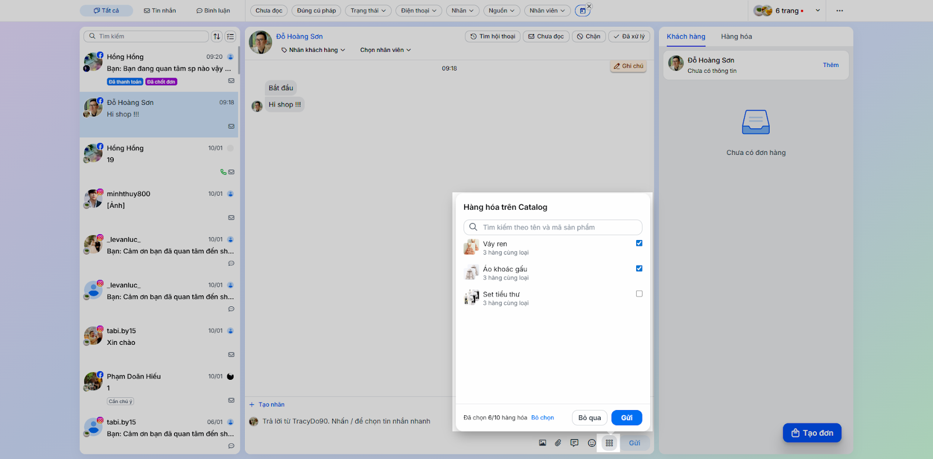Open quick reply message templates icon
The height and width of the screenshot is (459, 933).
[574, 443]
